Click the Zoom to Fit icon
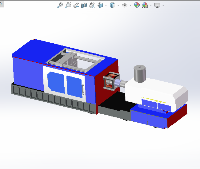Image resolution: width=200 pixels, height=169 pixels. [x=60, y=5]
